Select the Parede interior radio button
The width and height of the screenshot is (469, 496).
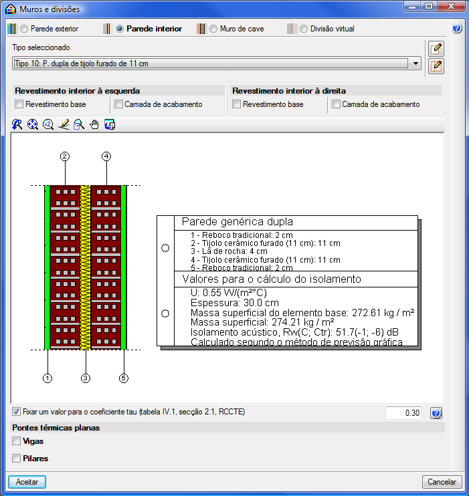[x=120, y=29]
